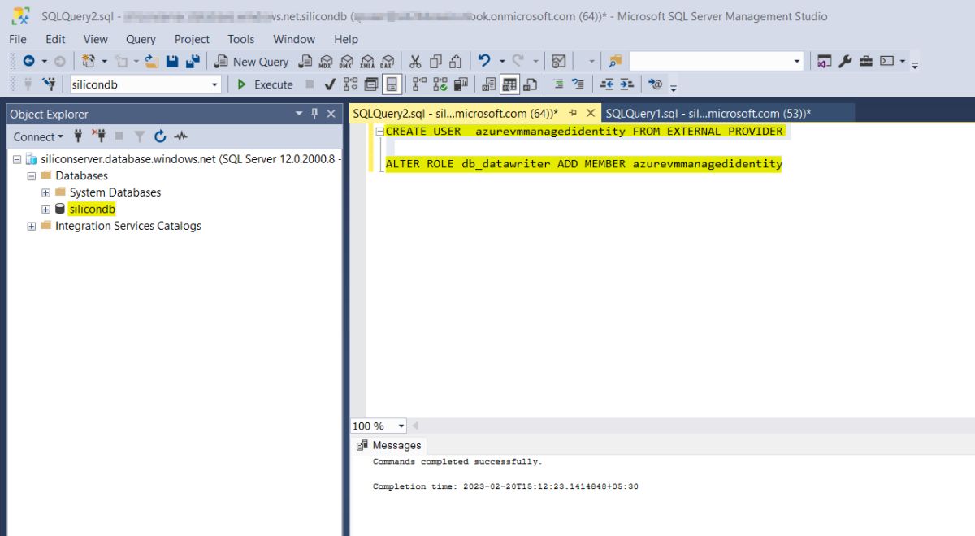Click Connect Object Explorer plug icon
The height and width of the screenshot is (536, 975).
tap(78, 136)
